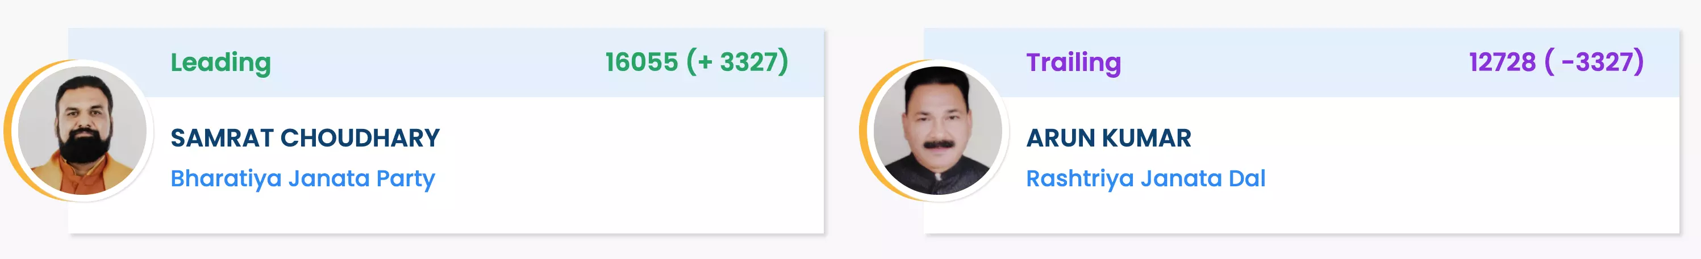Open Rashtriya Janata Dal link

click(1146, 178)
